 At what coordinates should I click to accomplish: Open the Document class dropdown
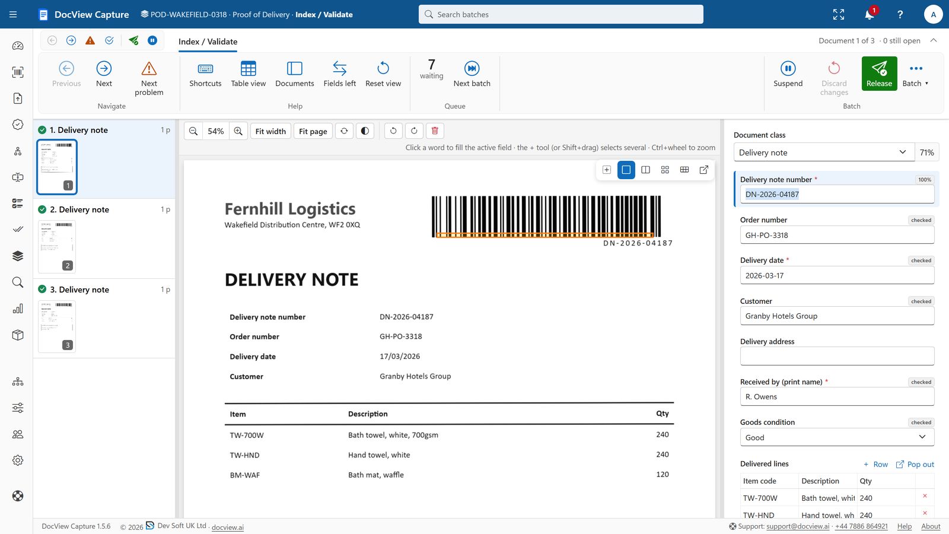[824, 152]
